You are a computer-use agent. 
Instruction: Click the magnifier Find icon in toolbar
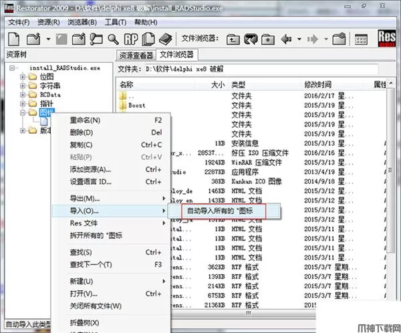[x=113, y=39]
